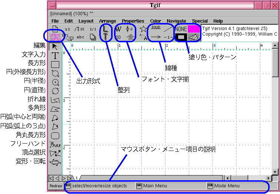Open the window menu in title bar
The width and height of the screenshot is (280, 194).
(52, 5)
